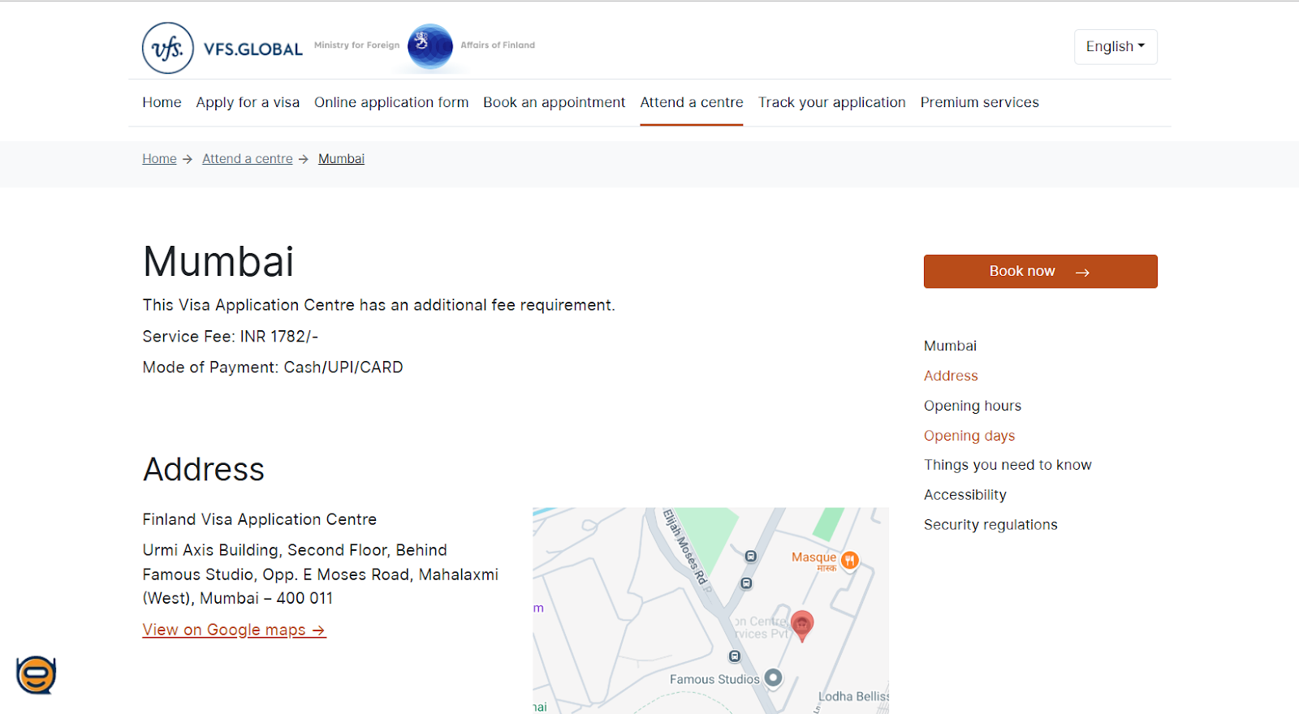The height and width of the screenshot is (714, 1299).
Task: Jump to Opening hours section
Action: click(973, 406)
